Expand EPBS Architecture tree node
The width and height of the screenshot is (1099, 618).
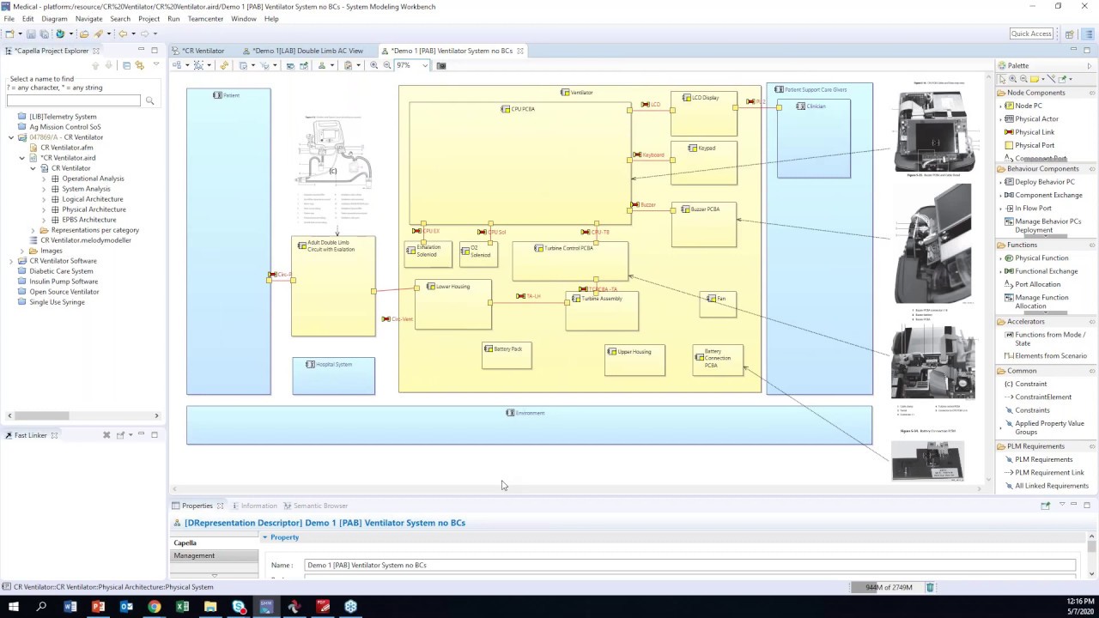coord(44,220)
